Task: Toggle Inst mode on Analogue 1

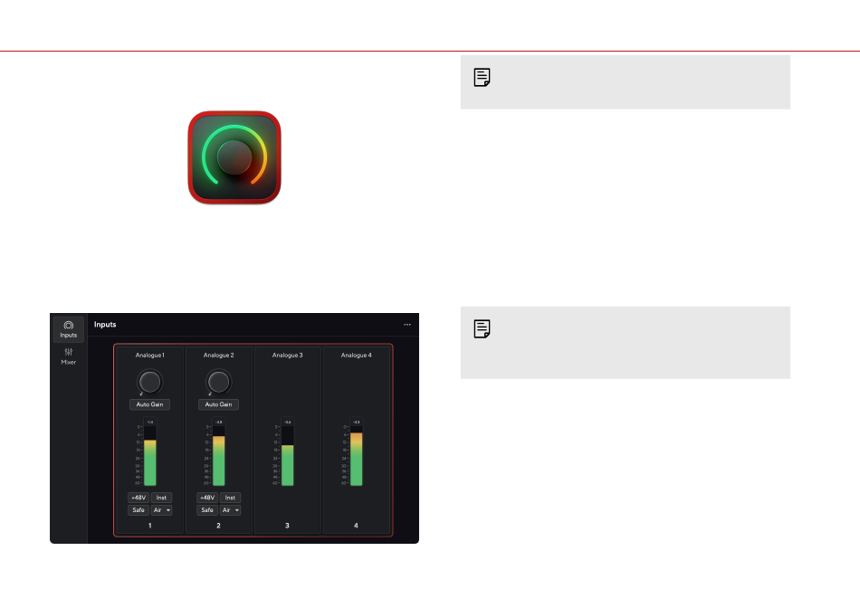Action: 161,498
